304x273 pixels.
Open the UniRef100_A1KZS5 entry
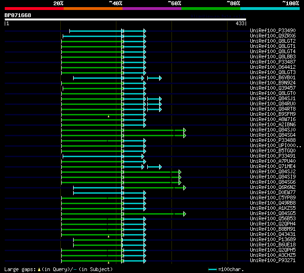click(x=273, y=208)
